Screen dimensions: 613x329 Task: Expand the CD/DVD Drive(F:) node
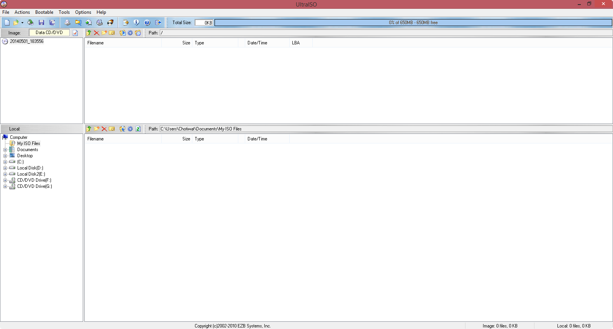pos(5,180)
